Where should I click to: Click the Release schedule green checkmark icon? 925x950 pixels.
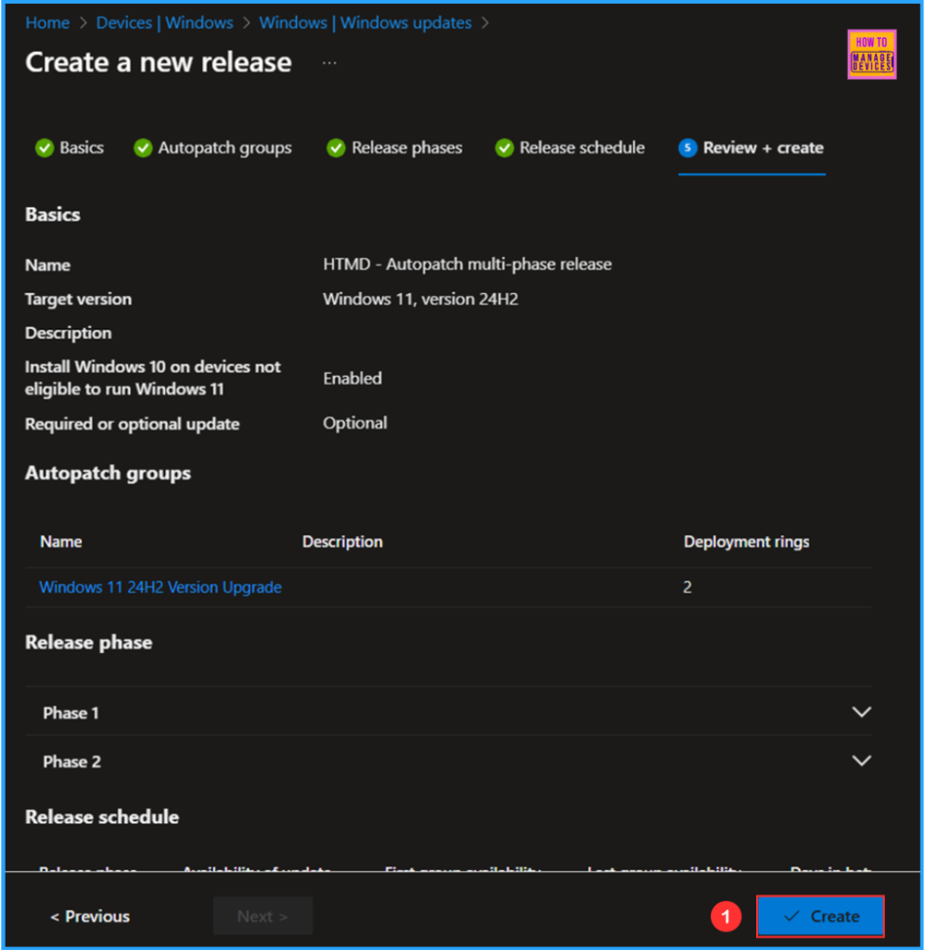[504, 148]
